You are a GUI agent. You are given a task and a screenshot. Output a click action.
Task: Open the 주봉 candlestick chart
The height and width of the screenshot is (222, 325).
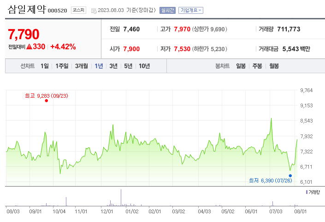[x=257, y=66]
